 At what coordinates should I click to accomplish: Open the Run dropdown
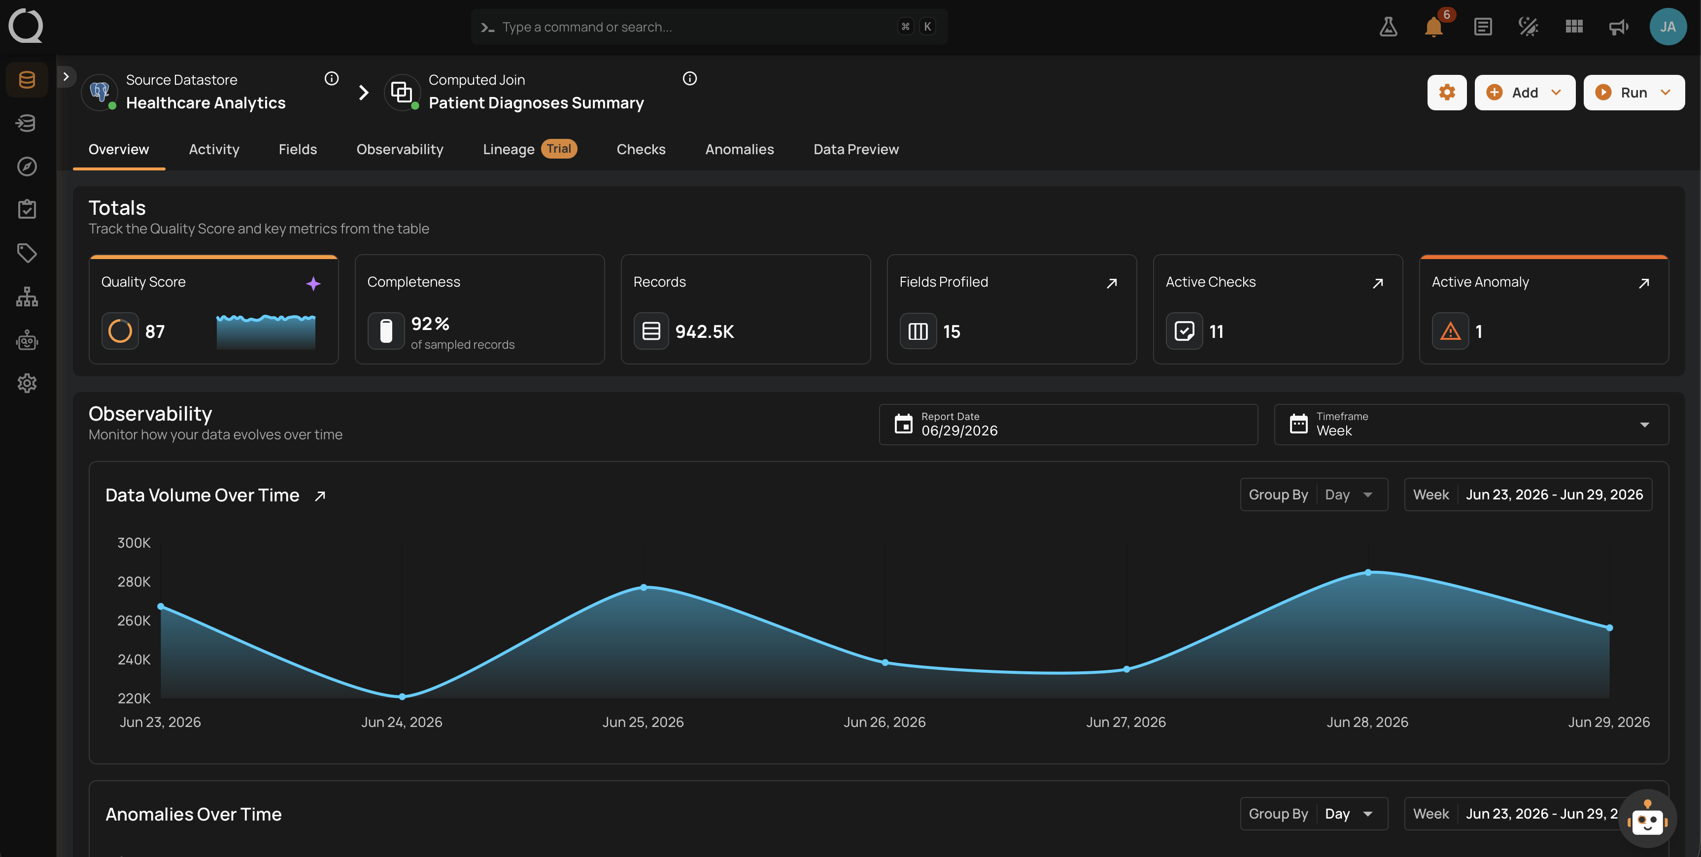(x=1633, y=93)
